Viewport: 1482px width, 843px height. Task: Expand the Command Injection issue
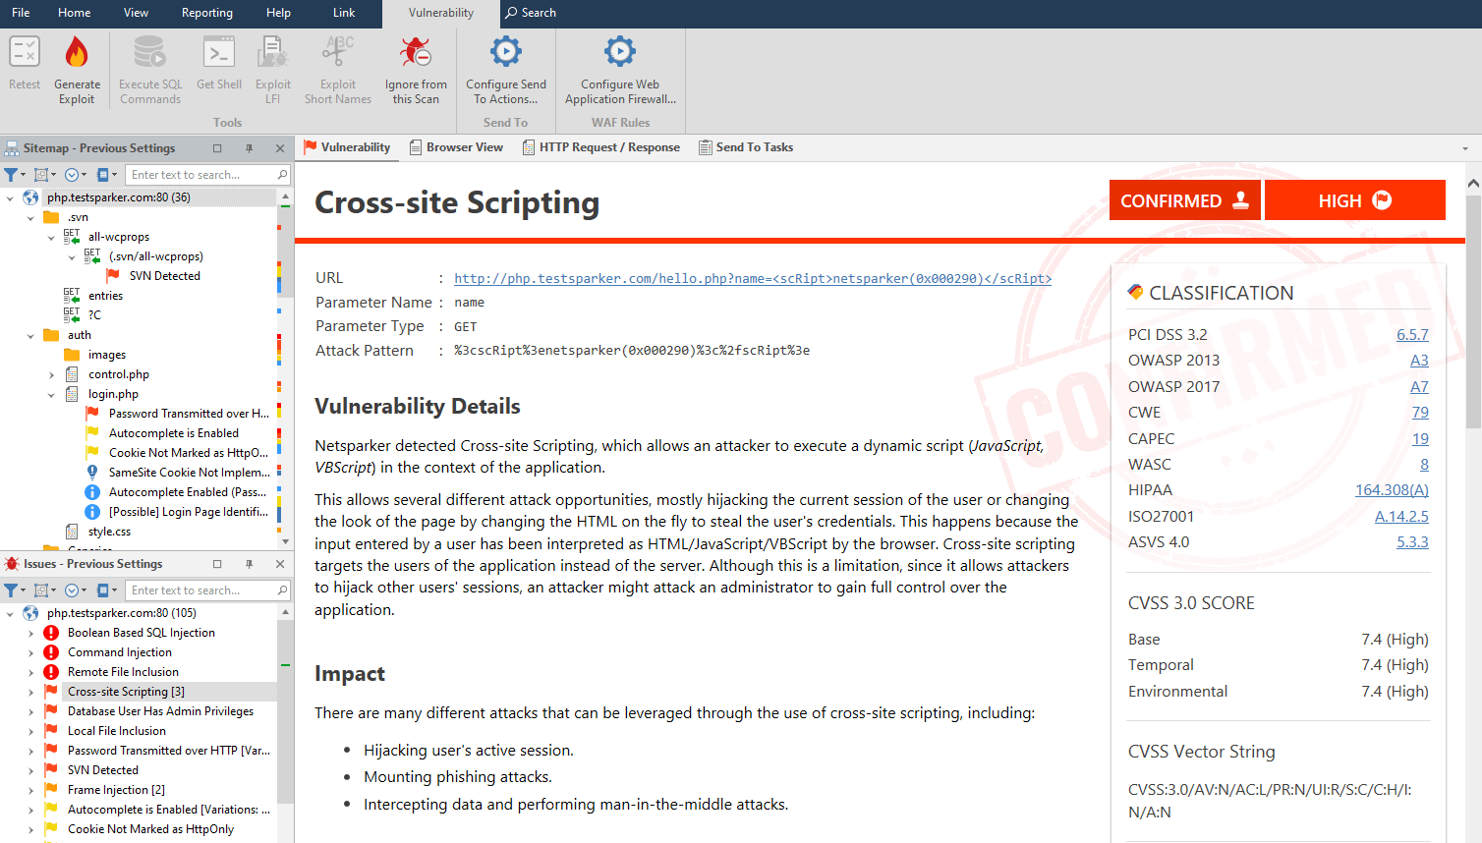[30, 652]
